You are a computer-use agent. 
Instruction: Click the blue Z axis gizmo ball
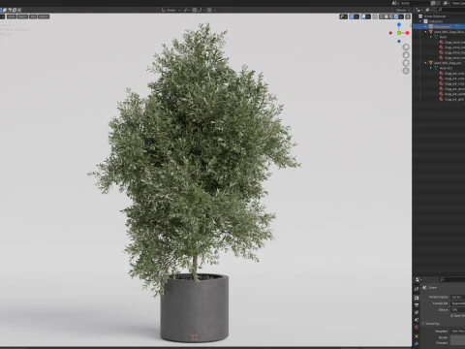coord(399,24)
